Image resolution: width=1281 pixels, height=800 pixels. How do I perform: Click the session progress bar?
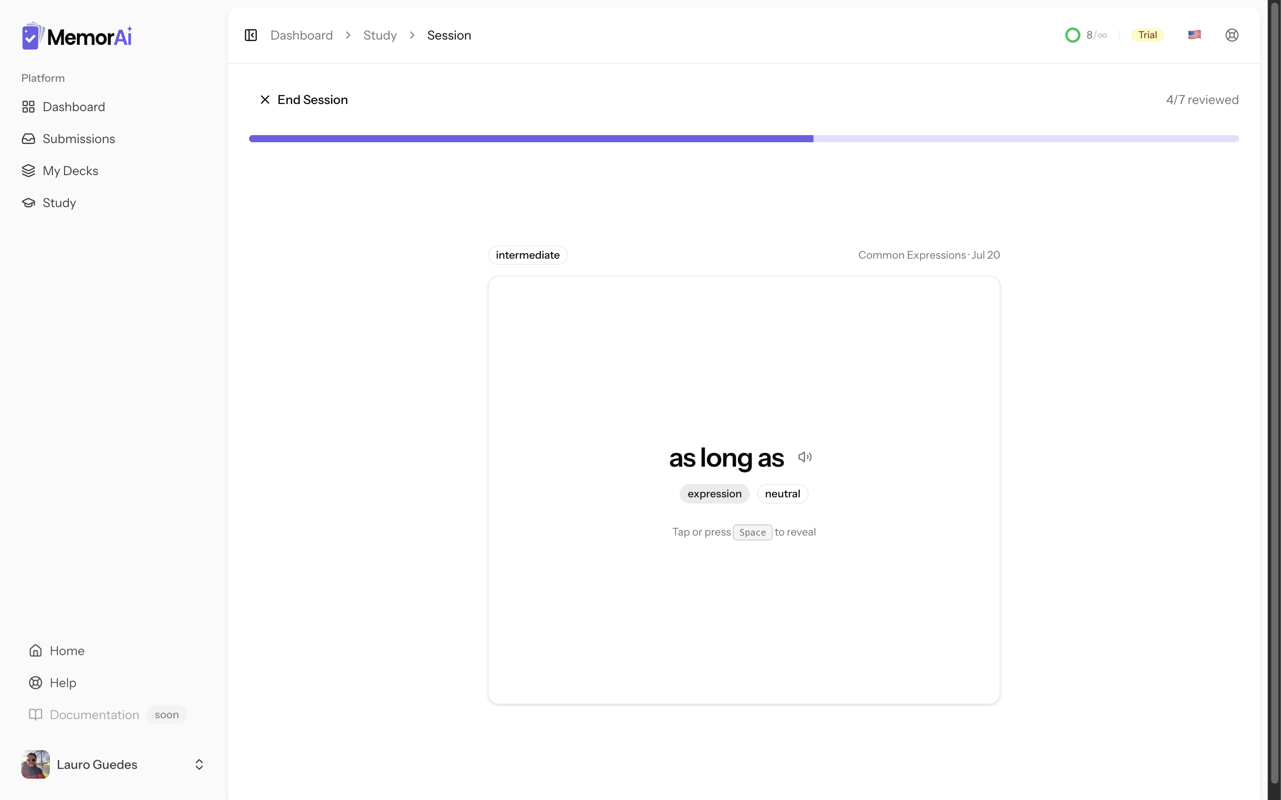point(744,139)
